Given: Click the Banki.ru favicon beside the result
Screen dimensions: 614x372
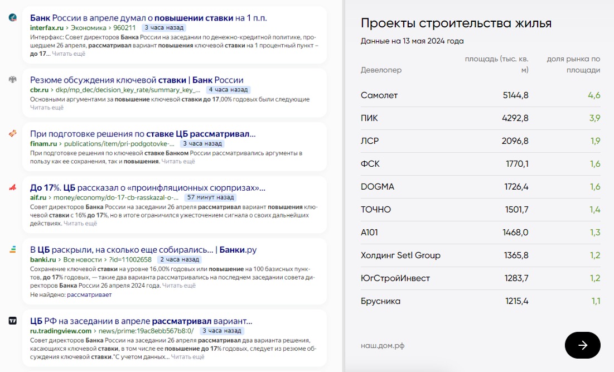Looking at the screenshot, I should pos(12,249).
